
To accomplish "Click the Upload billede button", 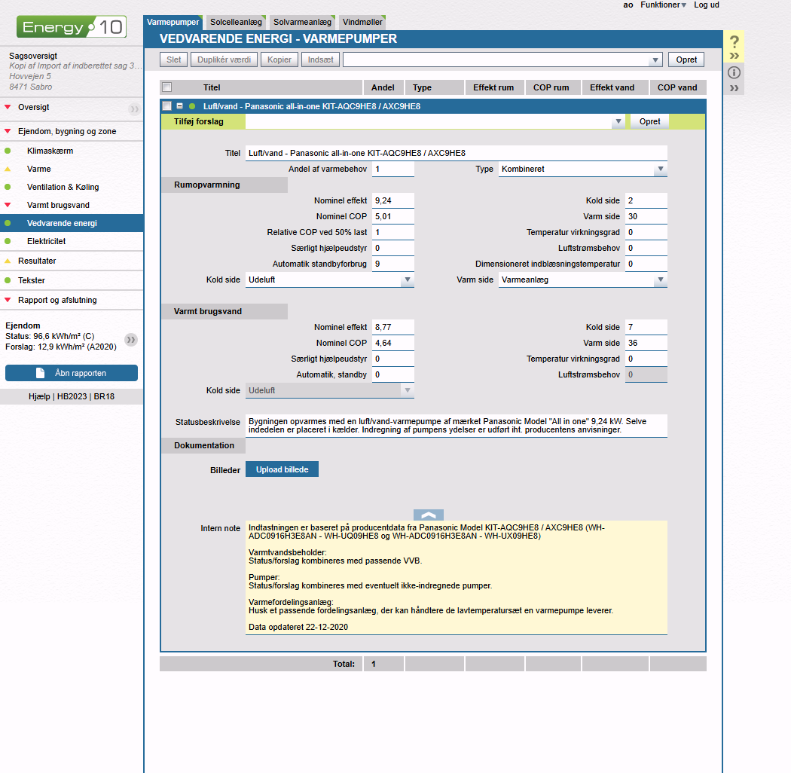I will click(x=282, y=469).
